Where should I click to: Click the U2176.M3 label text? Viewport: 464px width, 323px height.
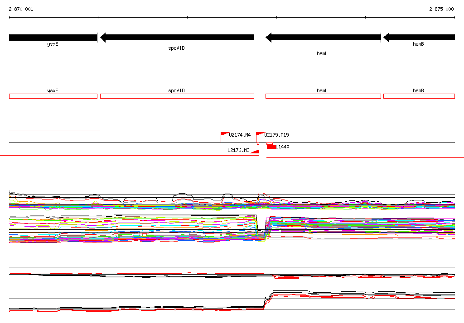tap(238, 150)
